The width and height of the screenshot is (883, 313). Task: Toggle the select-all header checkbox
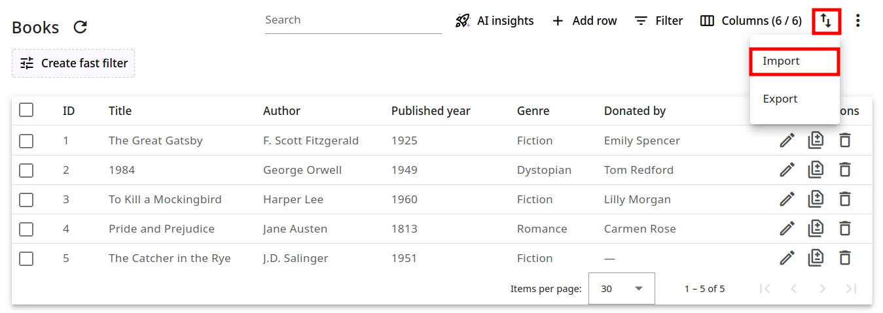[x=26, y=110]
